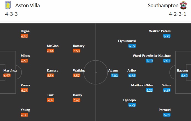Click Walker-Peters' 6.91 rating badge

coord(167,36)
